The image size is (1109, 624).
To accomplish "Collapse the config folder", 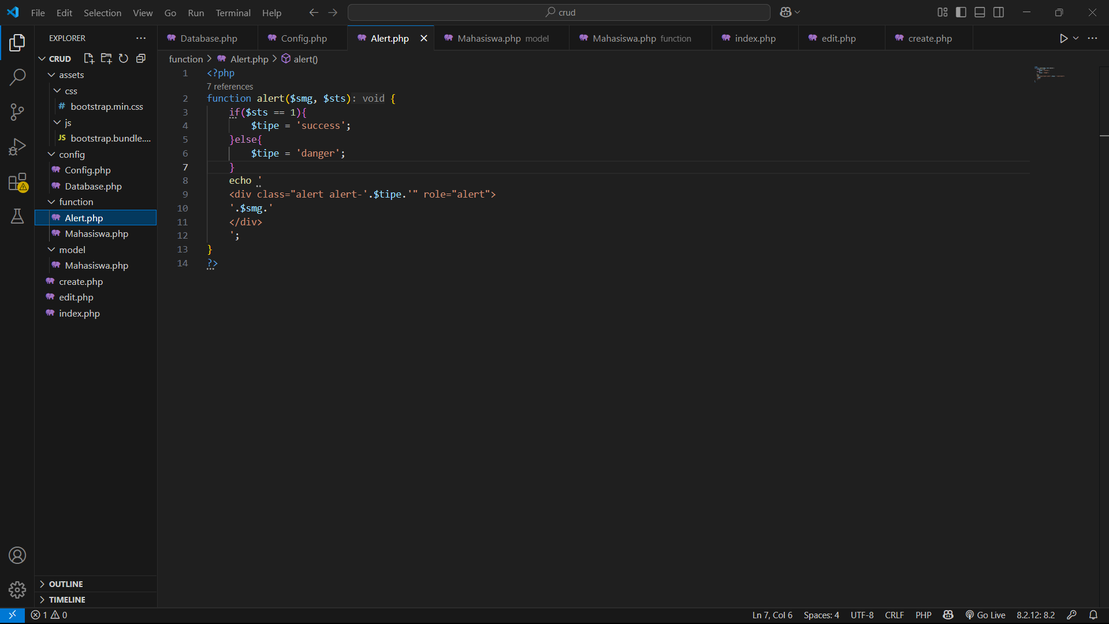I will 71,154.
